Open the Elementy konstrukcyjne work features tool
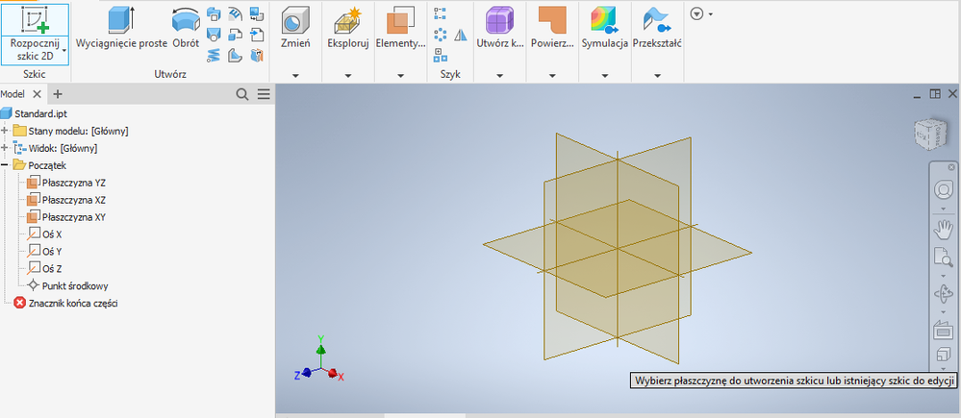This screenshot has height=418, width=961. pyautogui.click(x=400, y=30)
